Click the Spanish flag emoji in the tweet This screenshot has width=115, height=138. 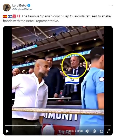click(5, 16)
